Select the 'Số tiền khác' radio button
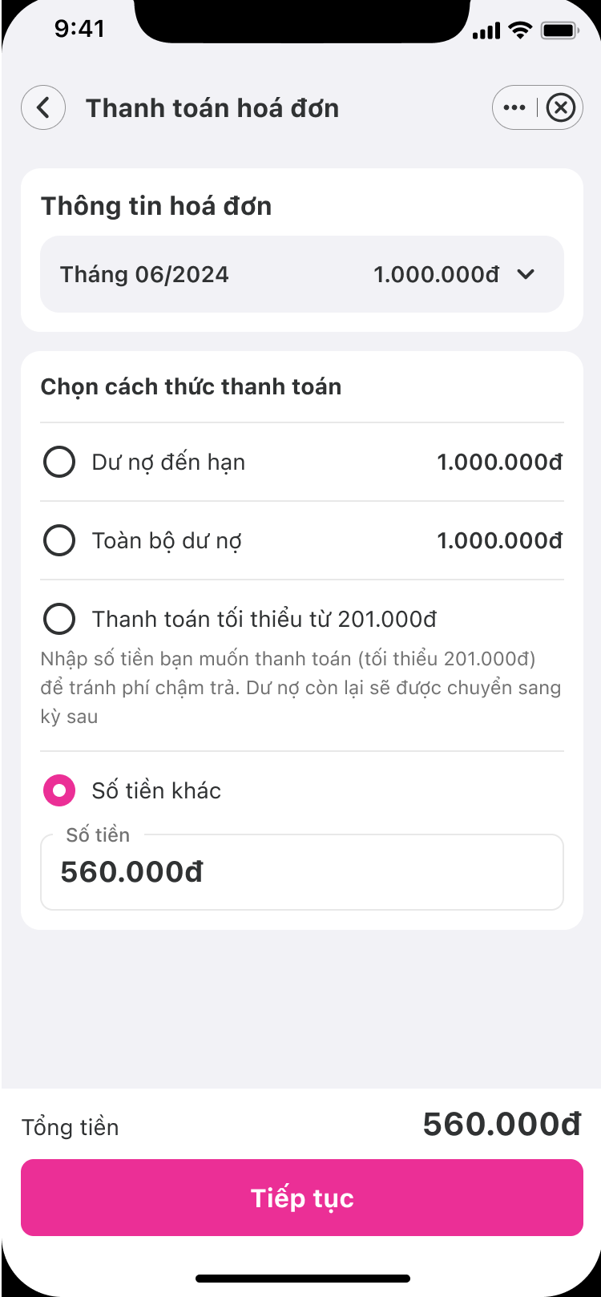 (x=59, y=790)
